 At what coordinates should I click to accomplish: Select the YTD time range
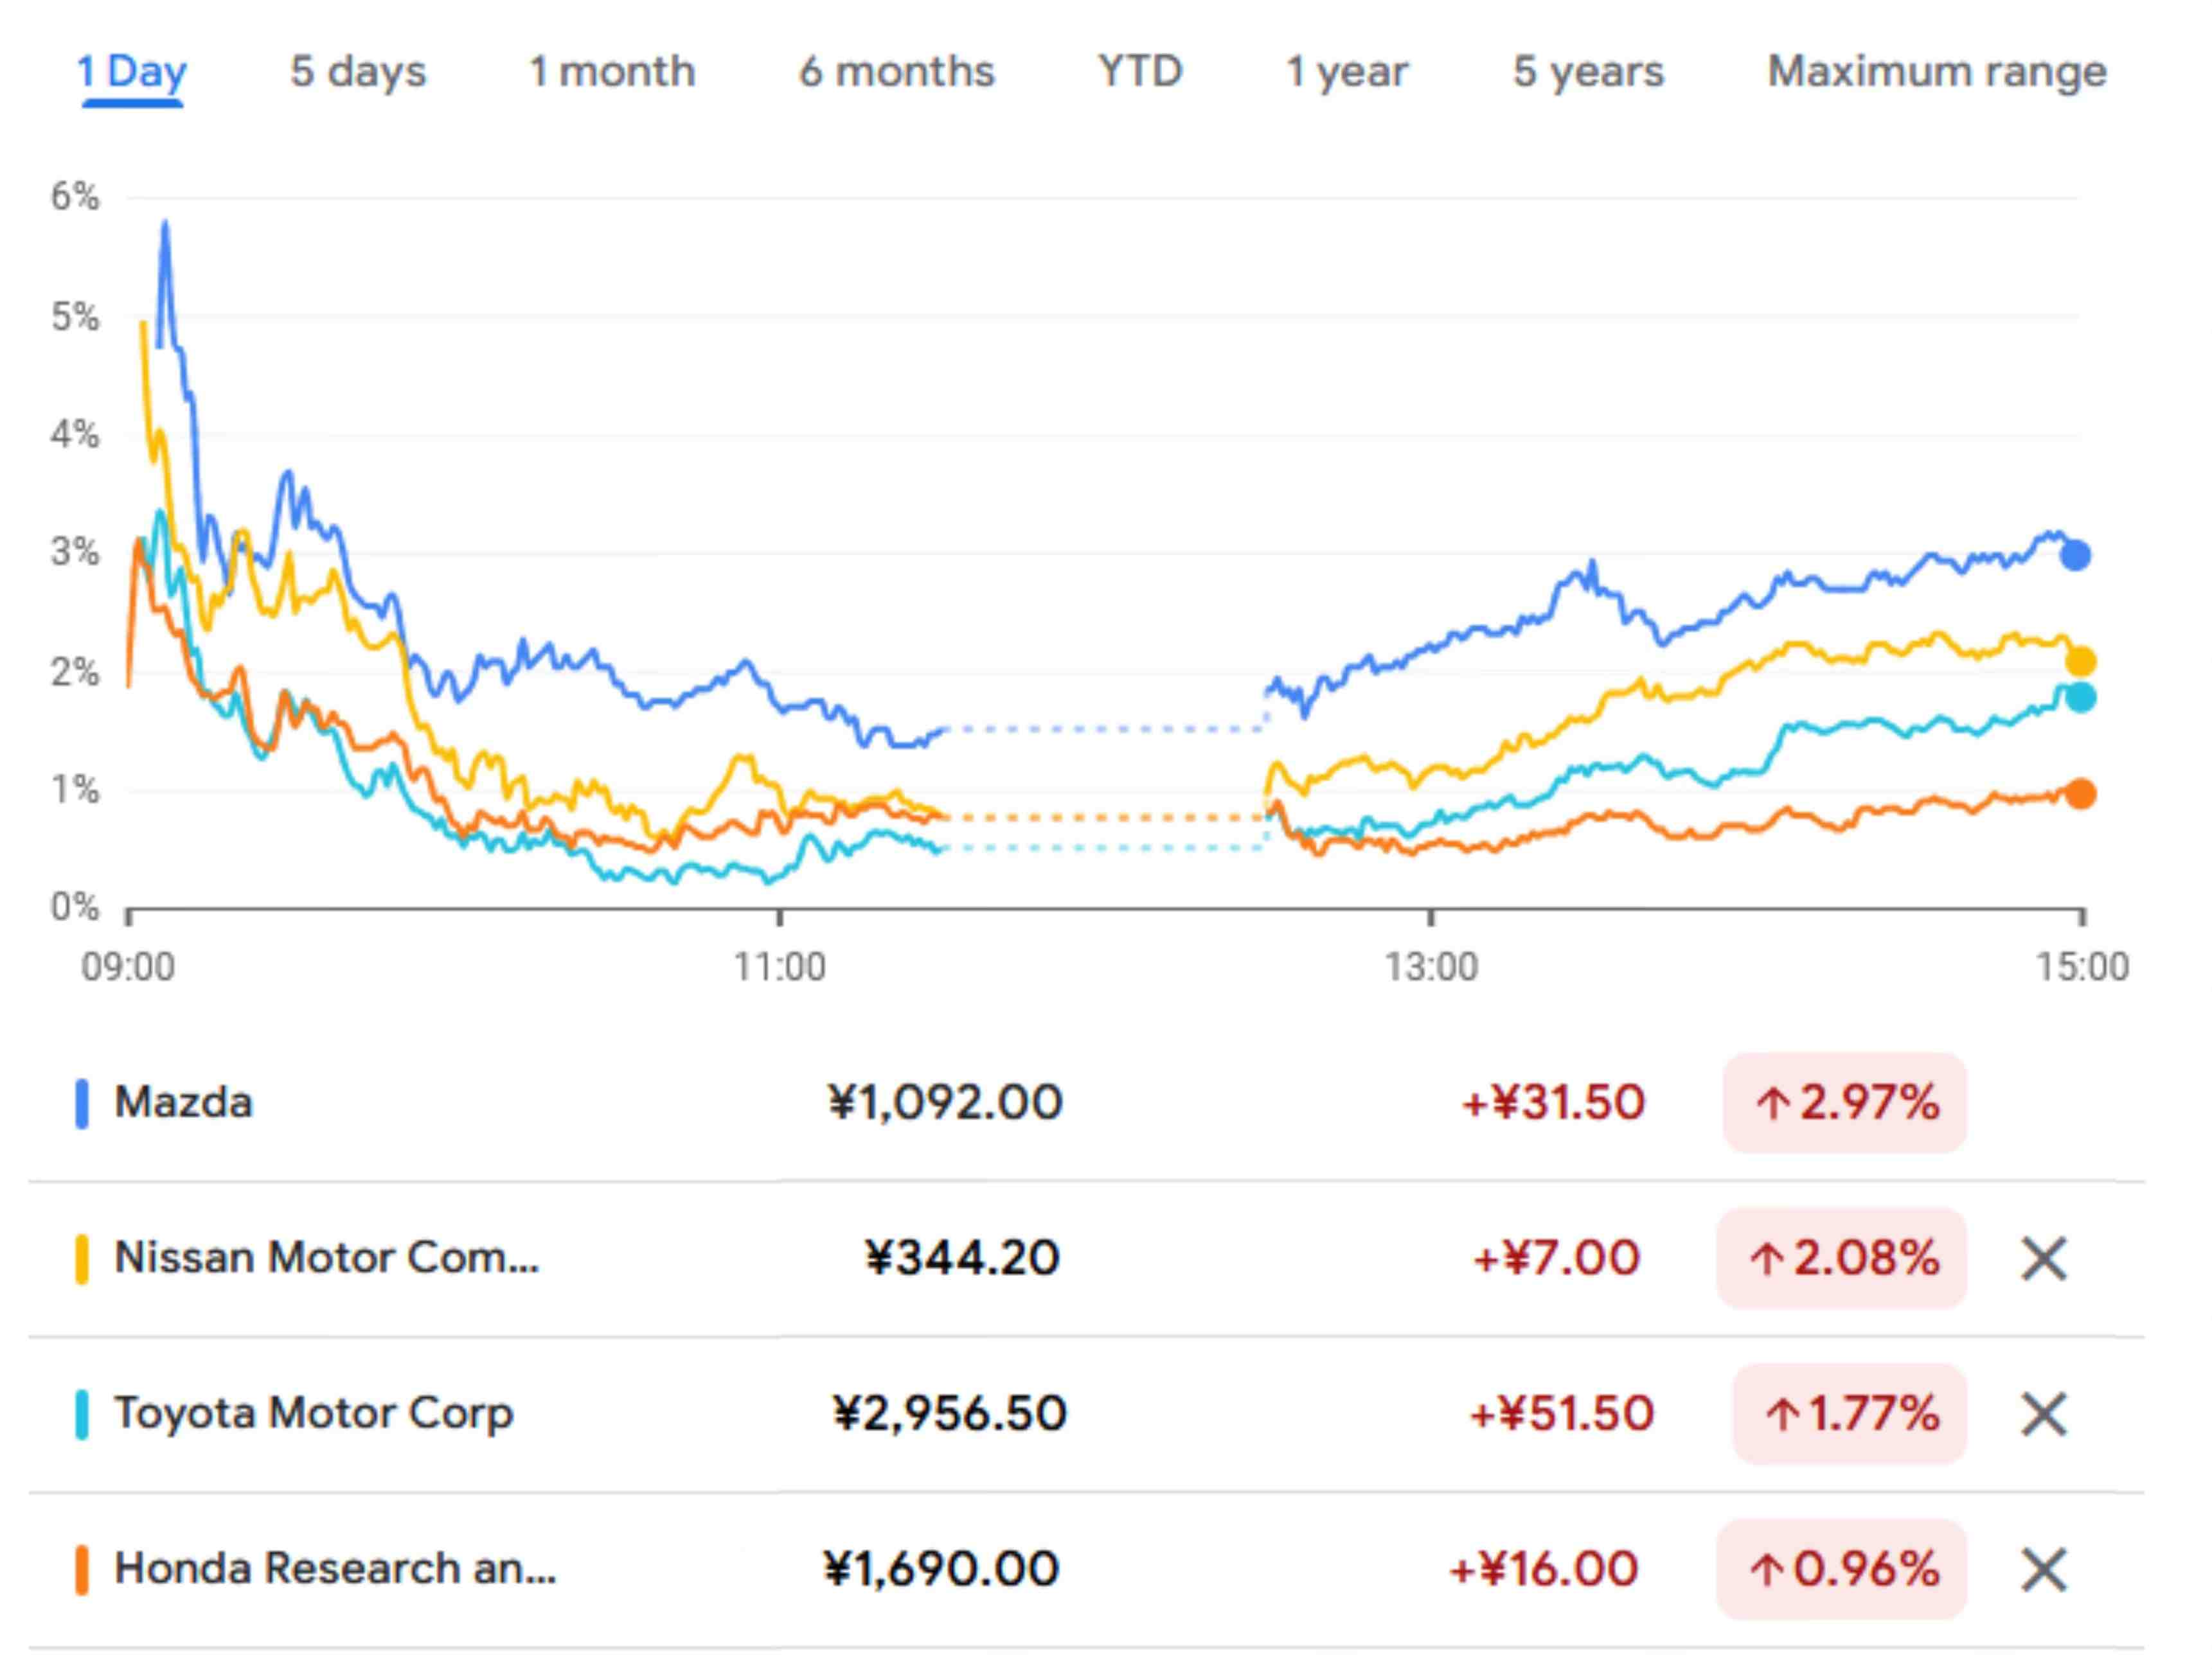1140,71
